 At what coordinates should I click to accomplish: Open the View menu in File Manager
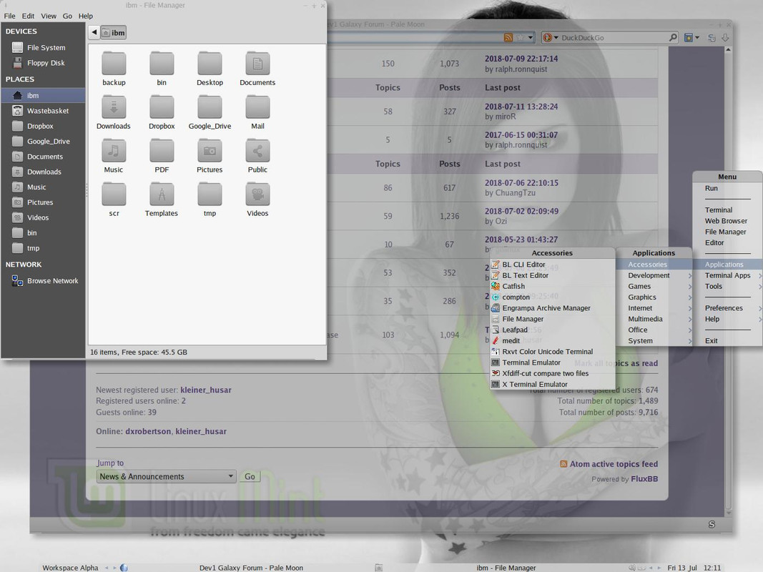(x=49, y=16)
